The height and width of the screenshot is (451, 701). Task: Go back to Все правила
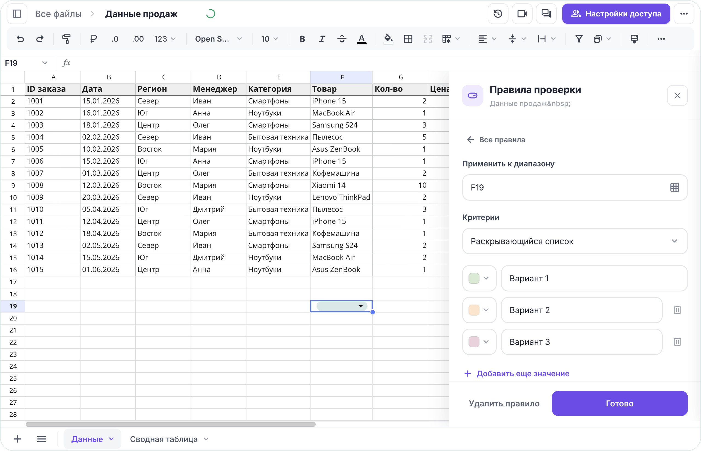(x=496, y=140)
